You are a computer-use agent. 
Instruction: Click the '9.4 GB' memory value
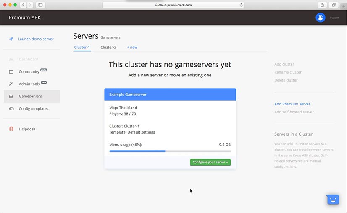225,145
